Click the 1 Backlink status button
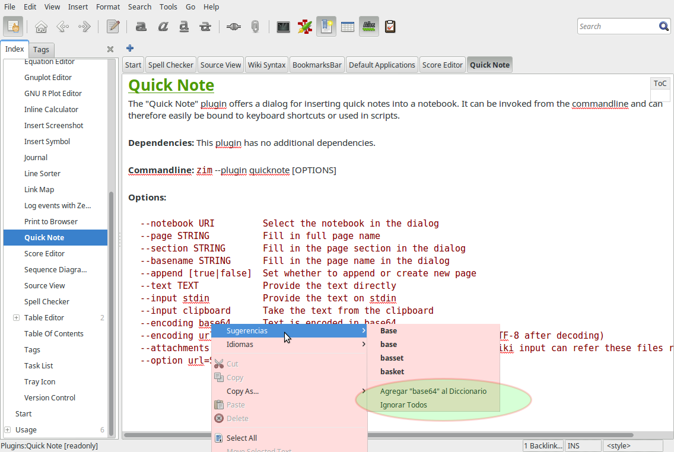674x452 pixels. click(x=543, y=446)
